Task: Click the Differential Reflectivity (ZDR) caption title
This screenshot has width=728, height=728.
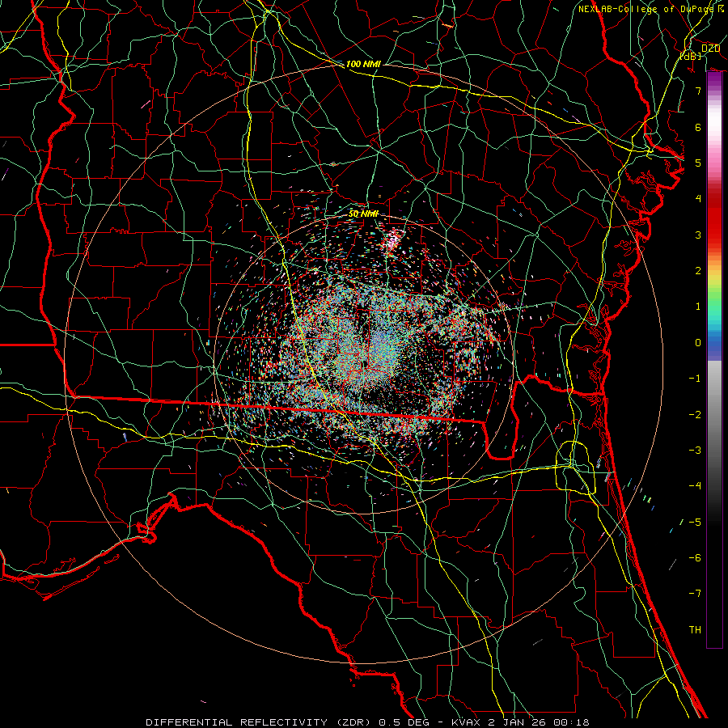Action: pyautogui.click(x=260, y=722)
